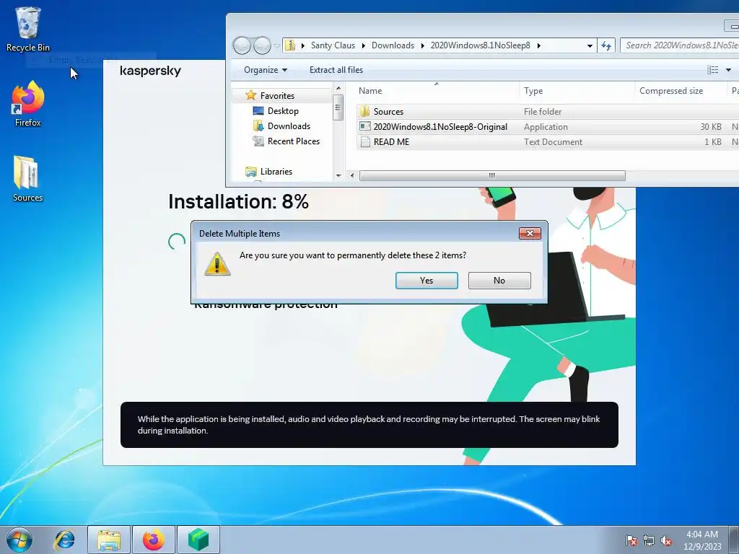
Task: Click the Action Center flag tray icon
Action: pyautogui.click(x=631, y=540)
